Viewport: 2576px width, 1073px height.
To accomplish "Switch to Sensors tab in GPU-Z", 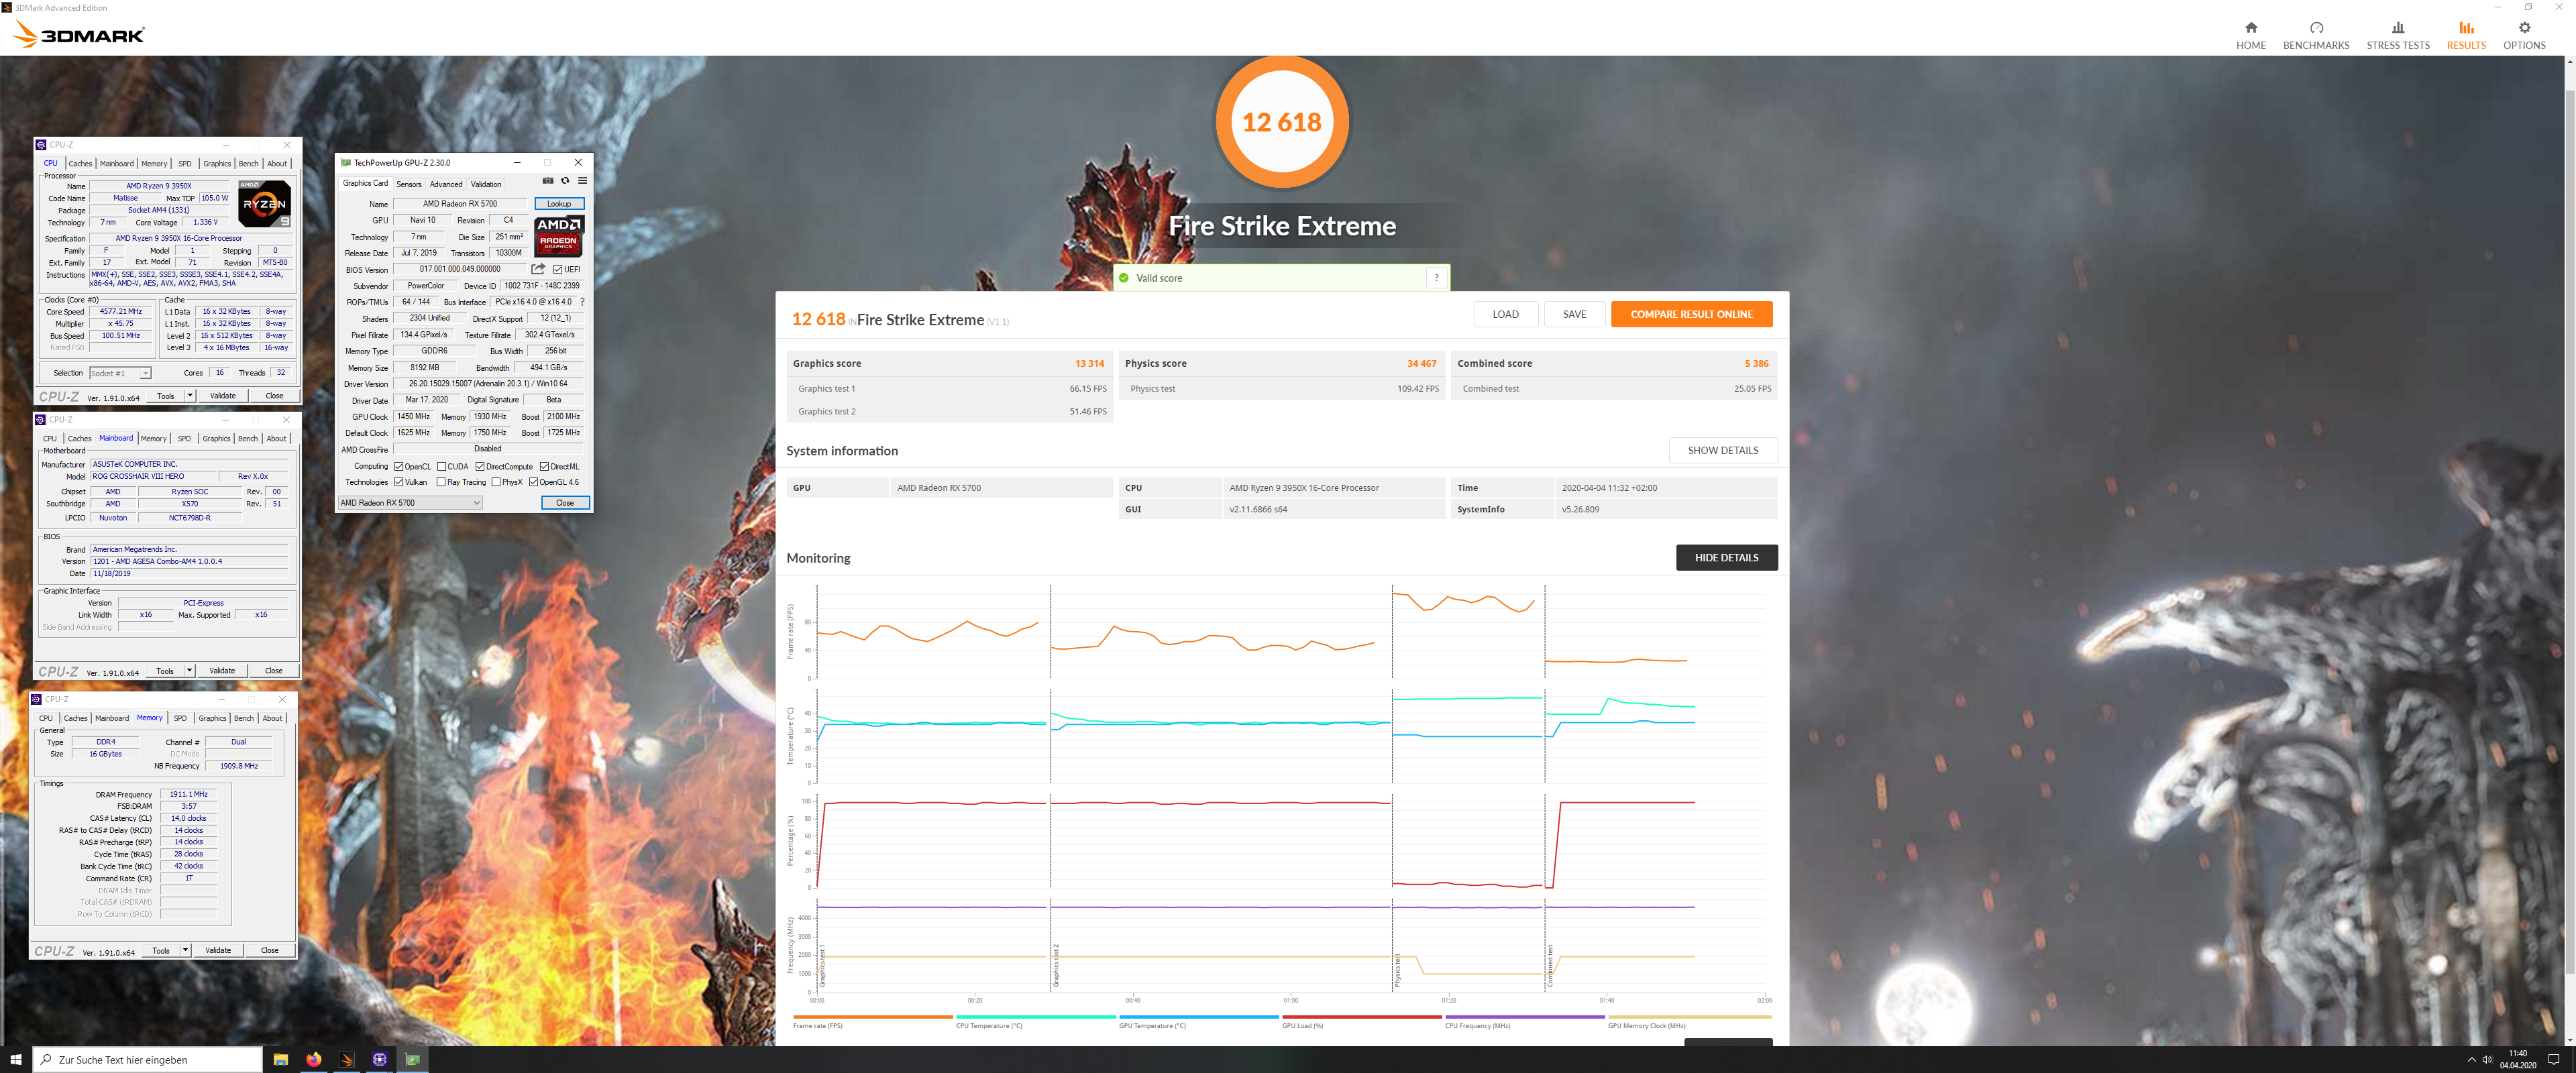I will (409, 184).
